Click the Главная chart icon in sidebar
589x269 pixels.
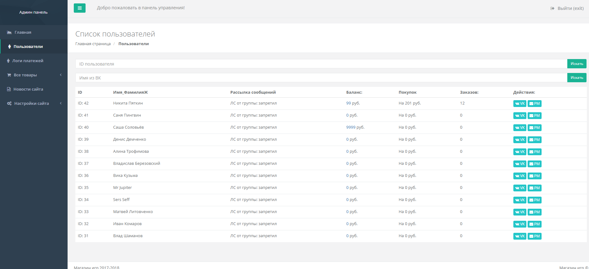click(x=9, y=32)
